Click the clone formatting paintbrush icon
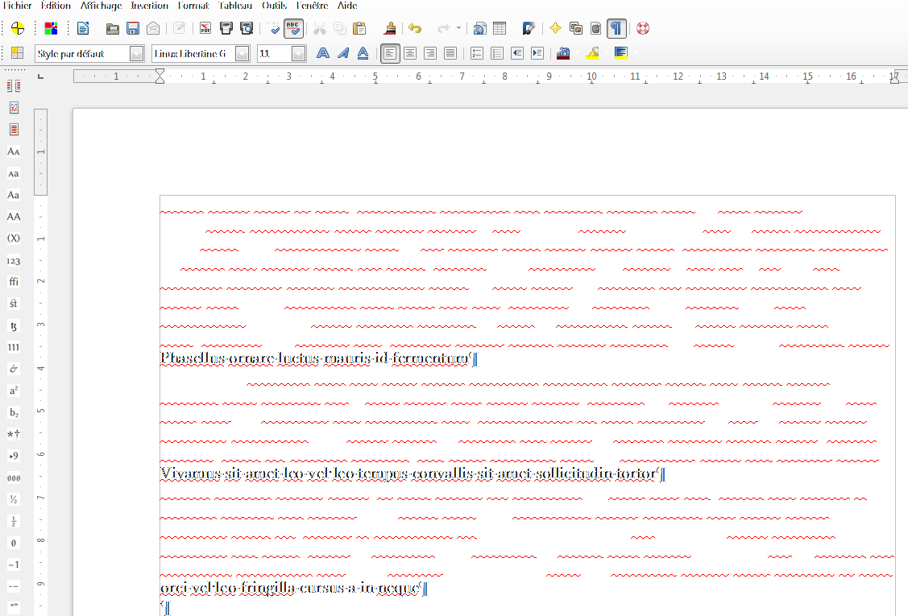 coord(391,29)
